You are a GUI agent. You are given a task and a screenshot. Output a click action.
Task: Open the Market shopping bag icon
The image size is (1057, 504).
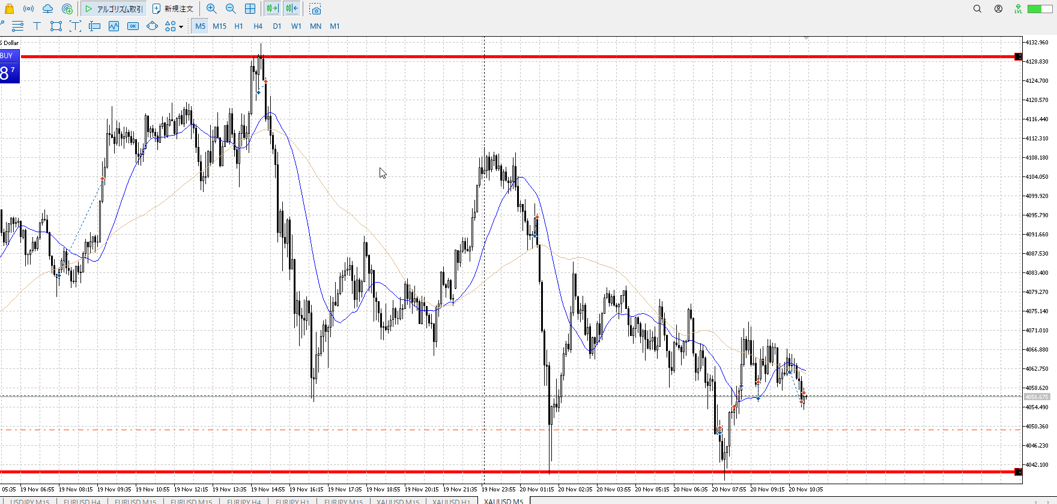tap(9, 9)
